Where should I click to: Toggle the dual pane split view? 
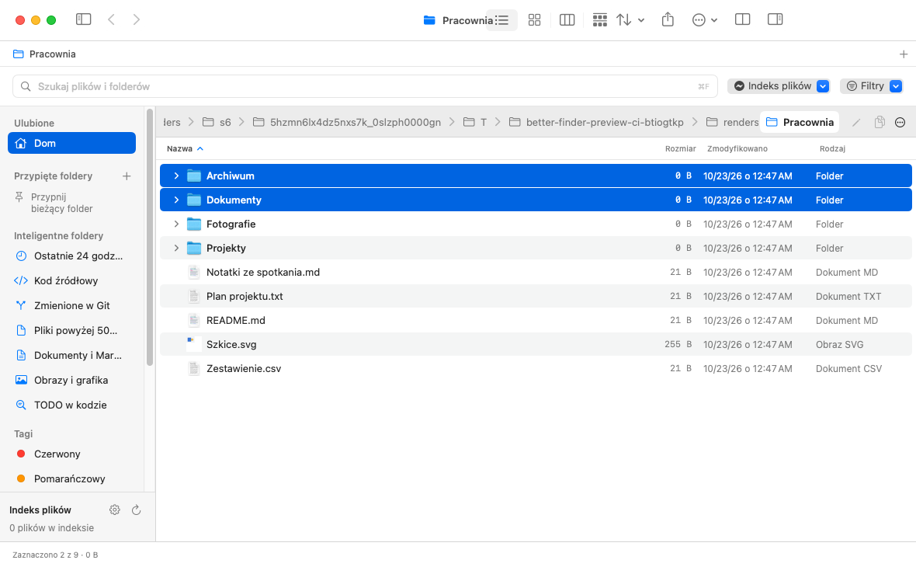tap(742, 19)
